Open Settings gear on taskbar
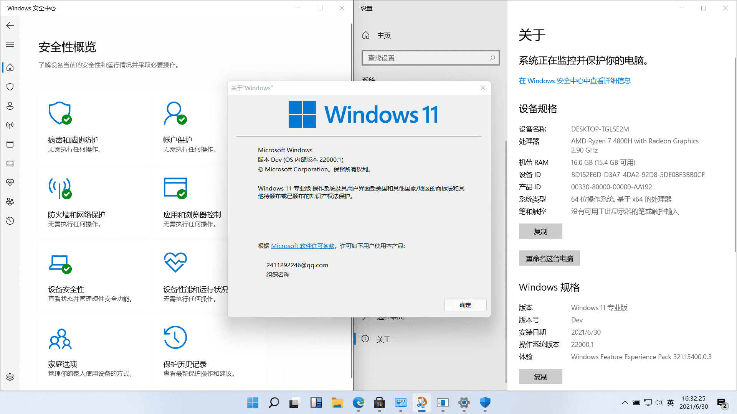 pyautogui.click(x=464, y=402)
